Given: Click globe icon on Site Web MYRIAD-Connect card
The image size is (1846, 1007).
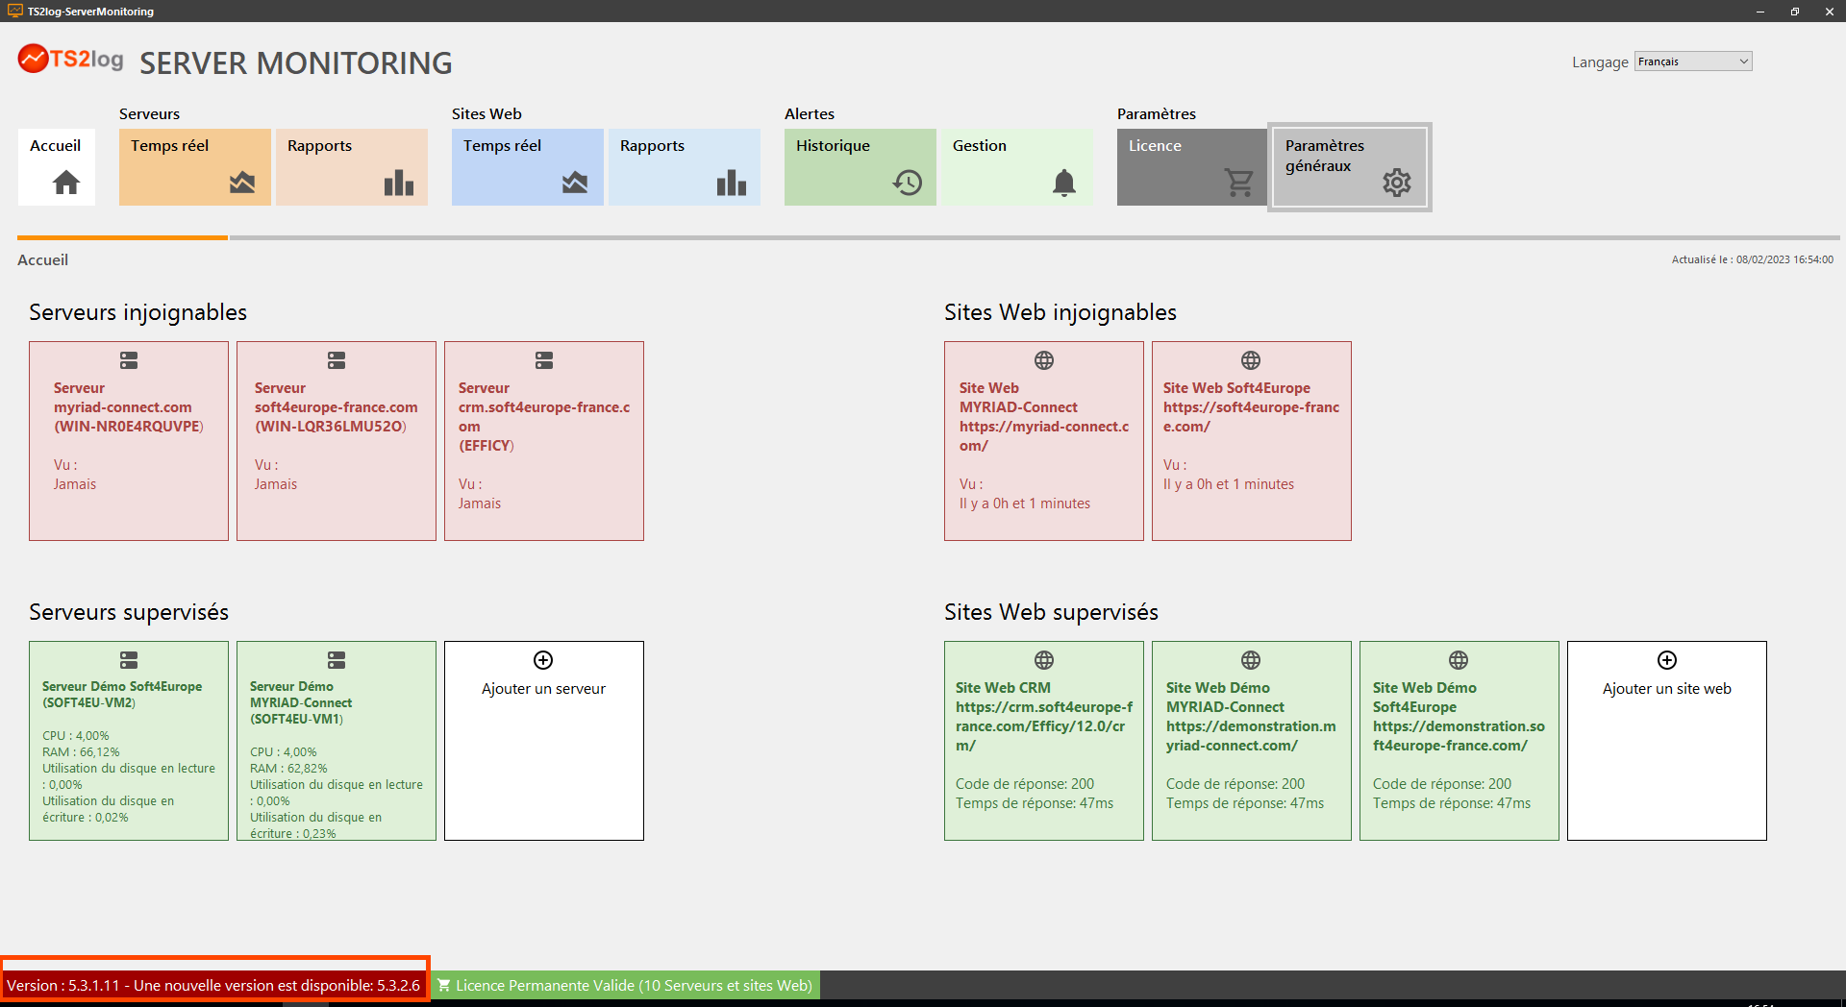Looking at the screenshot, I should click(x=1044, y=360).
